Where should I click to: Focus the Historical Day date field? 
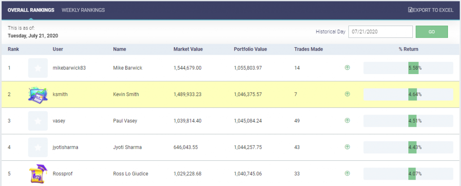pos(380,32)
